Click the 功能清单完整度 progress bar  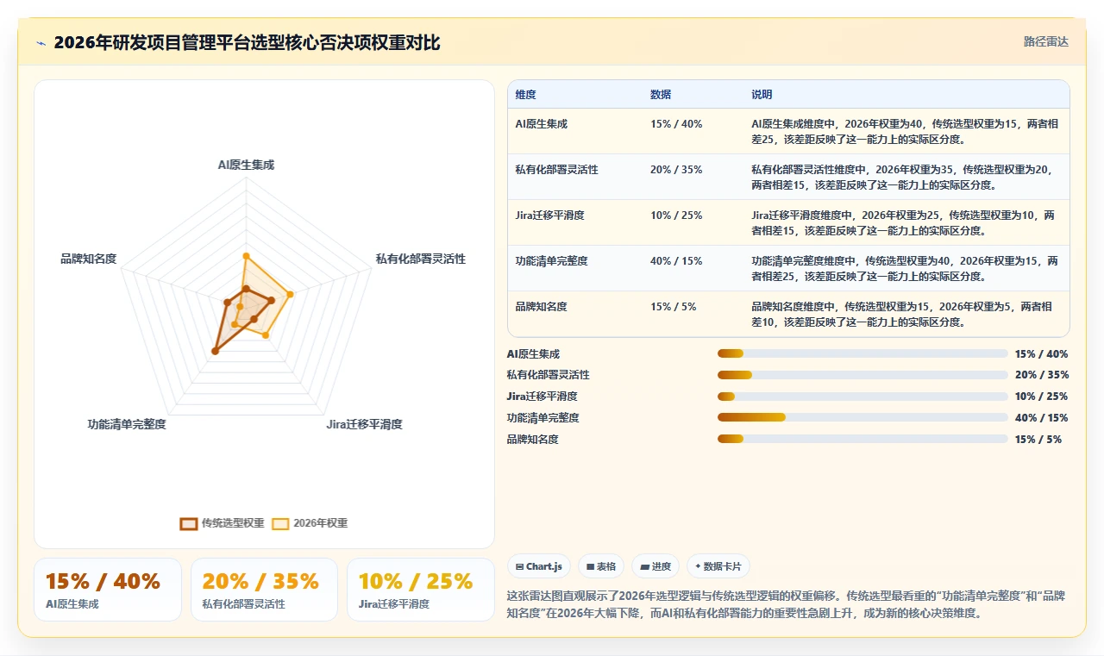(x=862, y=417)
